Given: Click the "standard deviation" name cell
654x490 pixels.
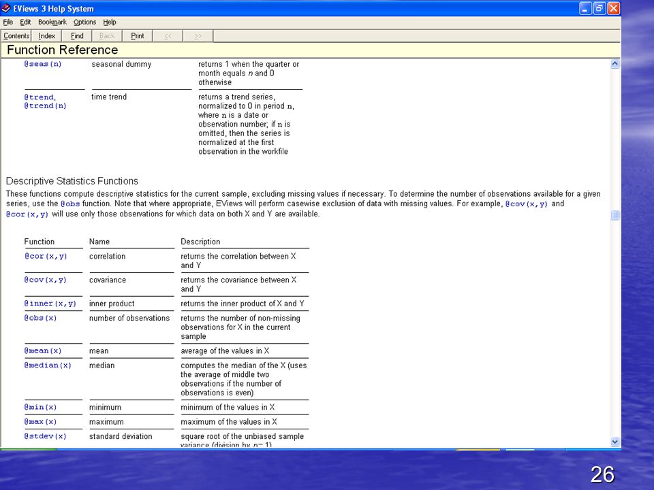Looking at the screenshot, I should [x=121, y=436].
